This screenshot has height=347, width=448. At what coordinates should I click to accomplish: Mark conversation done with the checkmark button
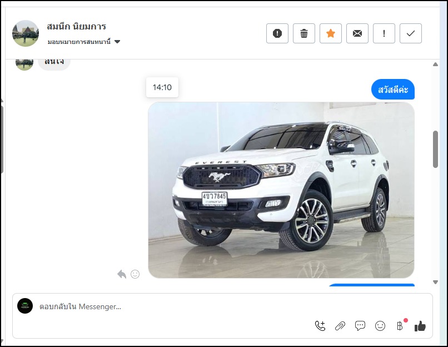point(411,33)
